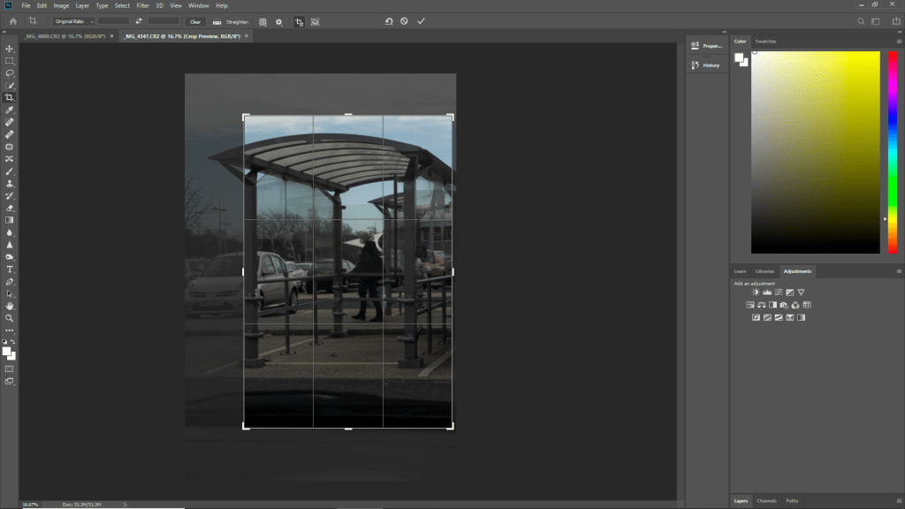Reset the crop box with the undo arrow

tap(388, 21)
